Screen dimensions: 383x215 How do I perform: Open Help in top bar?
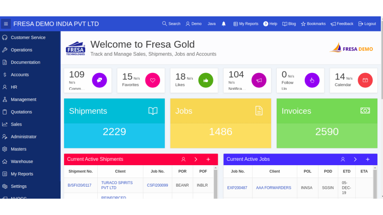[270, 24]
